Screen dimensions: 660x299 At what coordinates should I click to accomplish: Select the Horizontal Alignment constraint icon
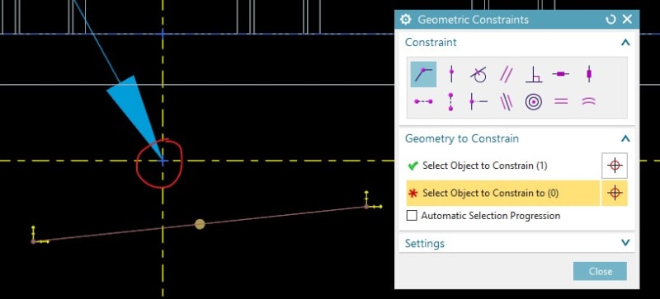tap(423, 102)
